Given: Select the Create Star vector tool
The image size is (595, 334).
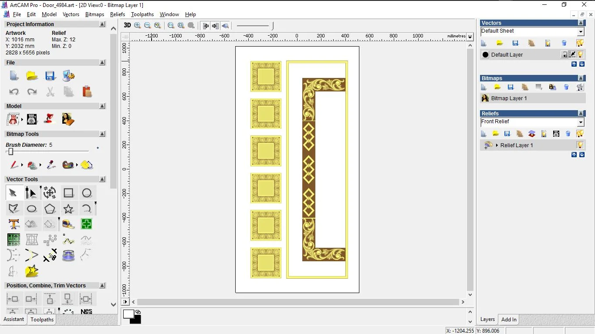Looking at the screenshot, I should click(68, 209).
